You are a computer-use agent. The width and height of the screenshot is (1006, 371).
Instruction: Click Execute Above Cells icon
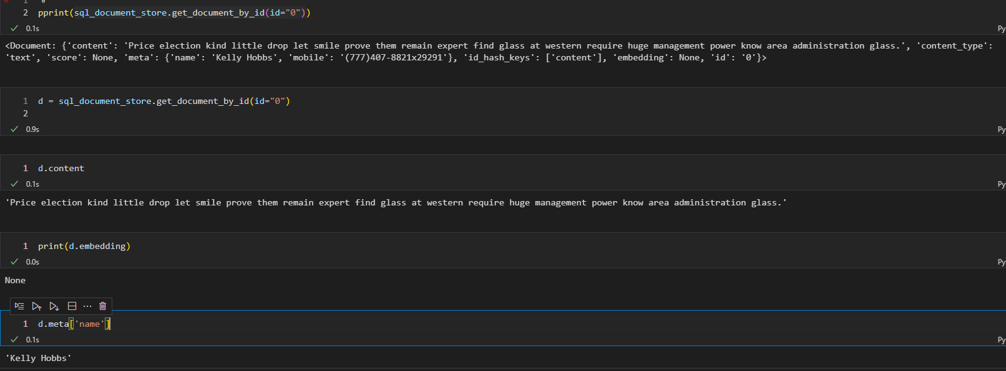(x=37, y=306)
